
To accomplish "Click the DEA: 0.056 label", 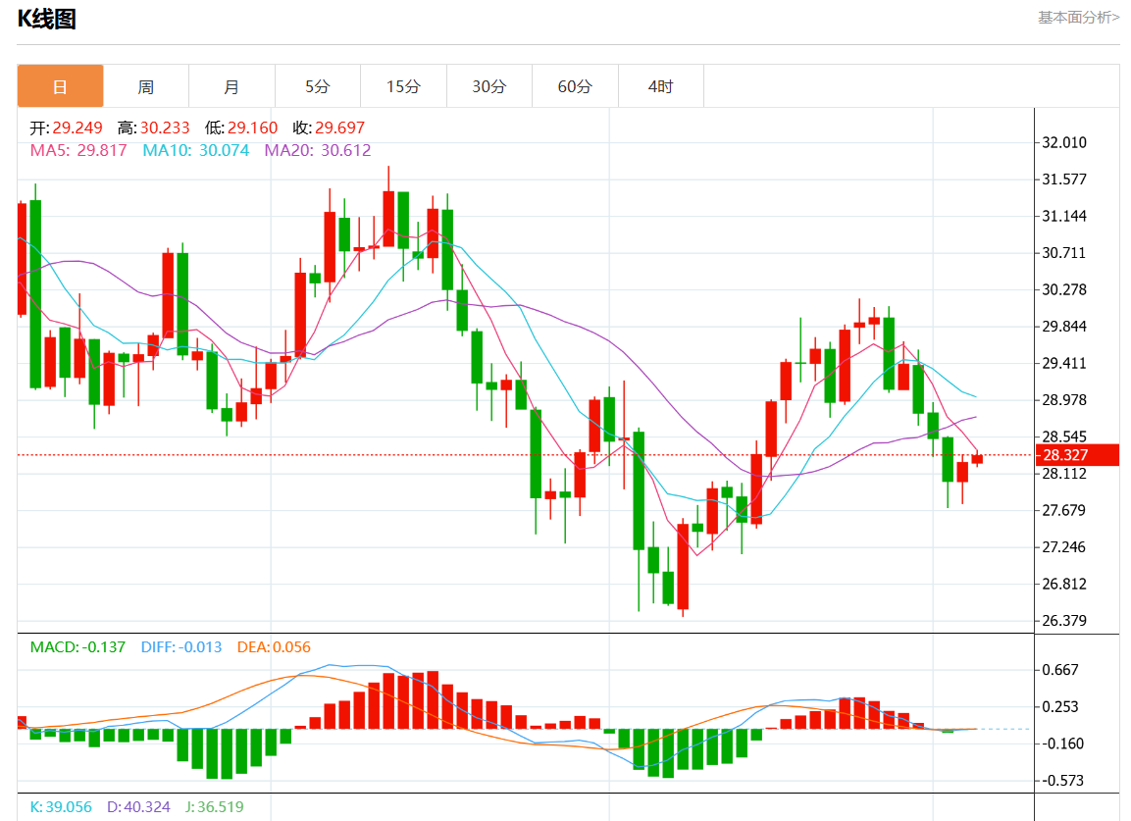I will tap(274, 647).
